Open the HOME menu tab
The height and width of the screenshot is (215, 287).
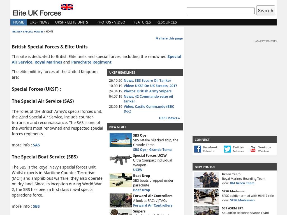pos(18,22)
